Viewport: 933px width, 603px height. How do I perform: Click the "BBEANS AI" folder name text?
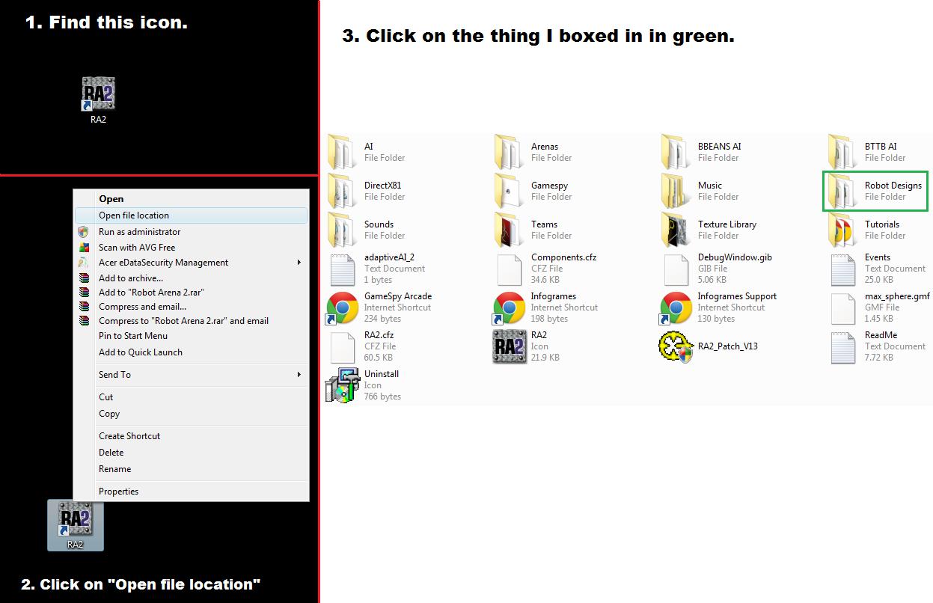(720, 147)
